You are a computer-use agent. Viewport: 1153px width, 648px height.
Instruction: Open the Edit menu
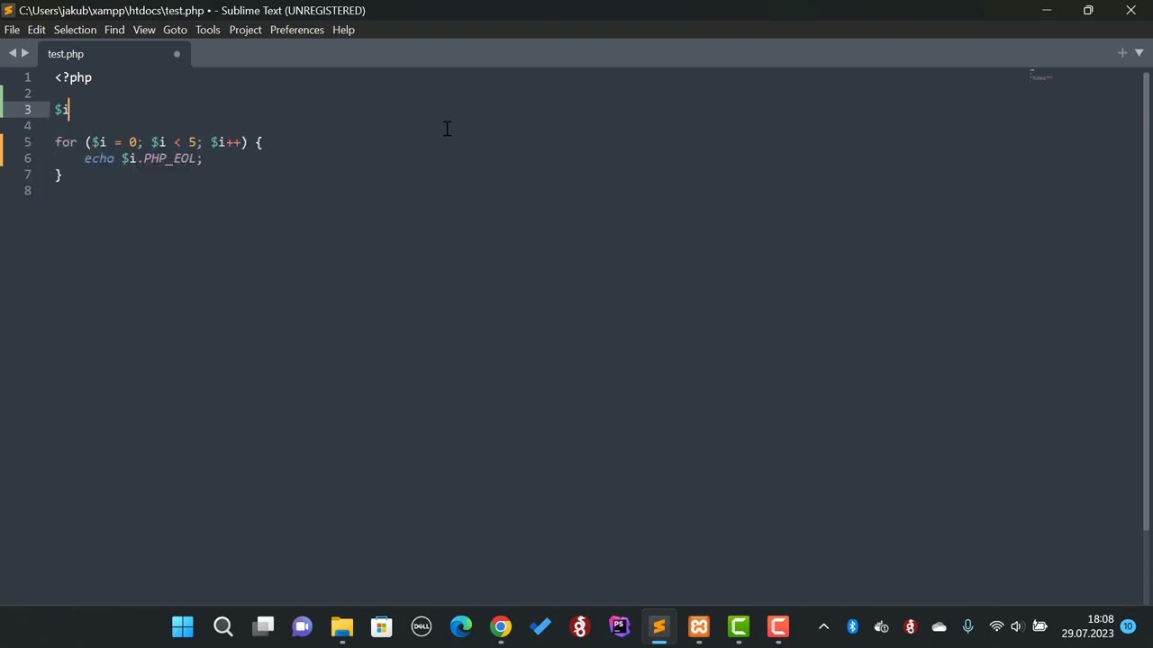(x=36, y=30)
